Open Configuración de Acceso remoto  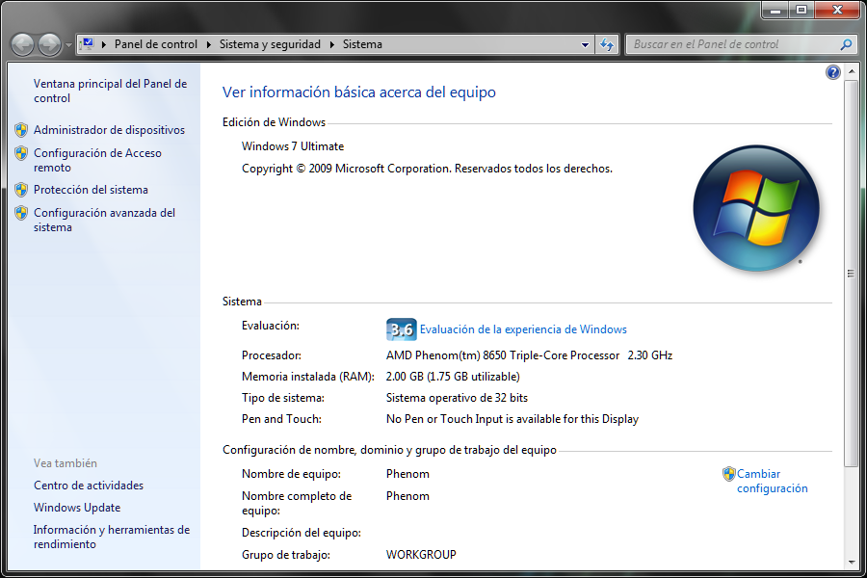coord(97,160)
